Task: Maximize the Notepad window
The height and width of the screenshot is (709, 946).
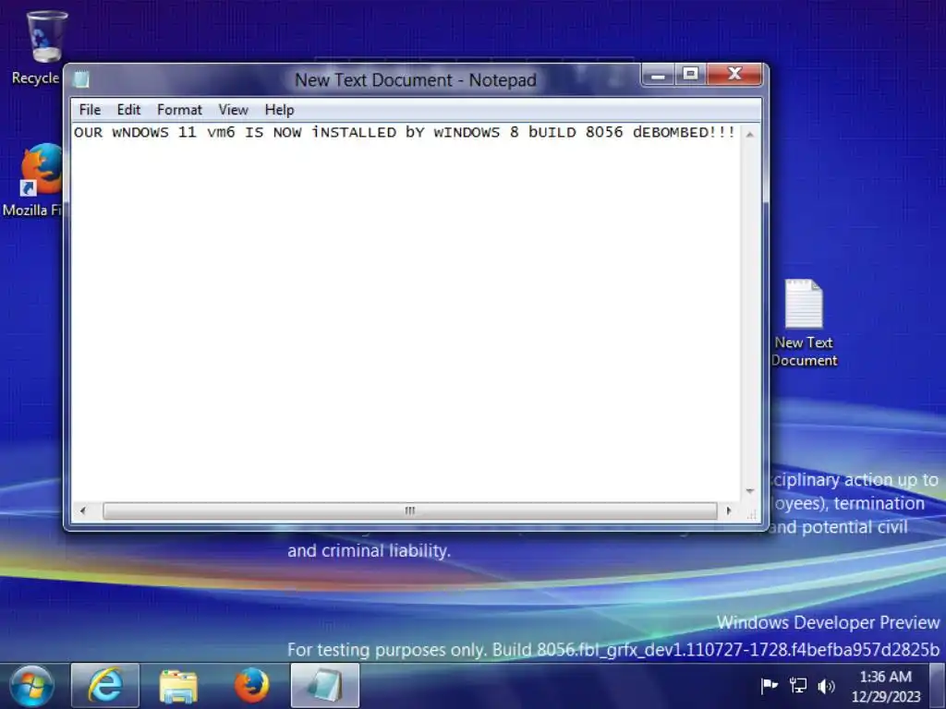Action: 690,75
